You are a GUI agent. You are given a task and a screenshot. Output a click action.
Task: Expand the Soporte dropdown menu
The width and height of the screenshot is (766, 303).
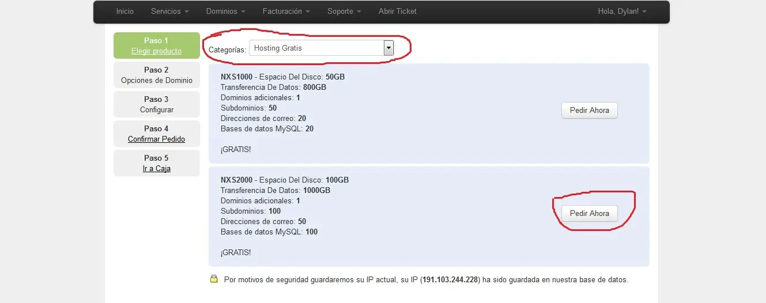(x=344, y=12)
